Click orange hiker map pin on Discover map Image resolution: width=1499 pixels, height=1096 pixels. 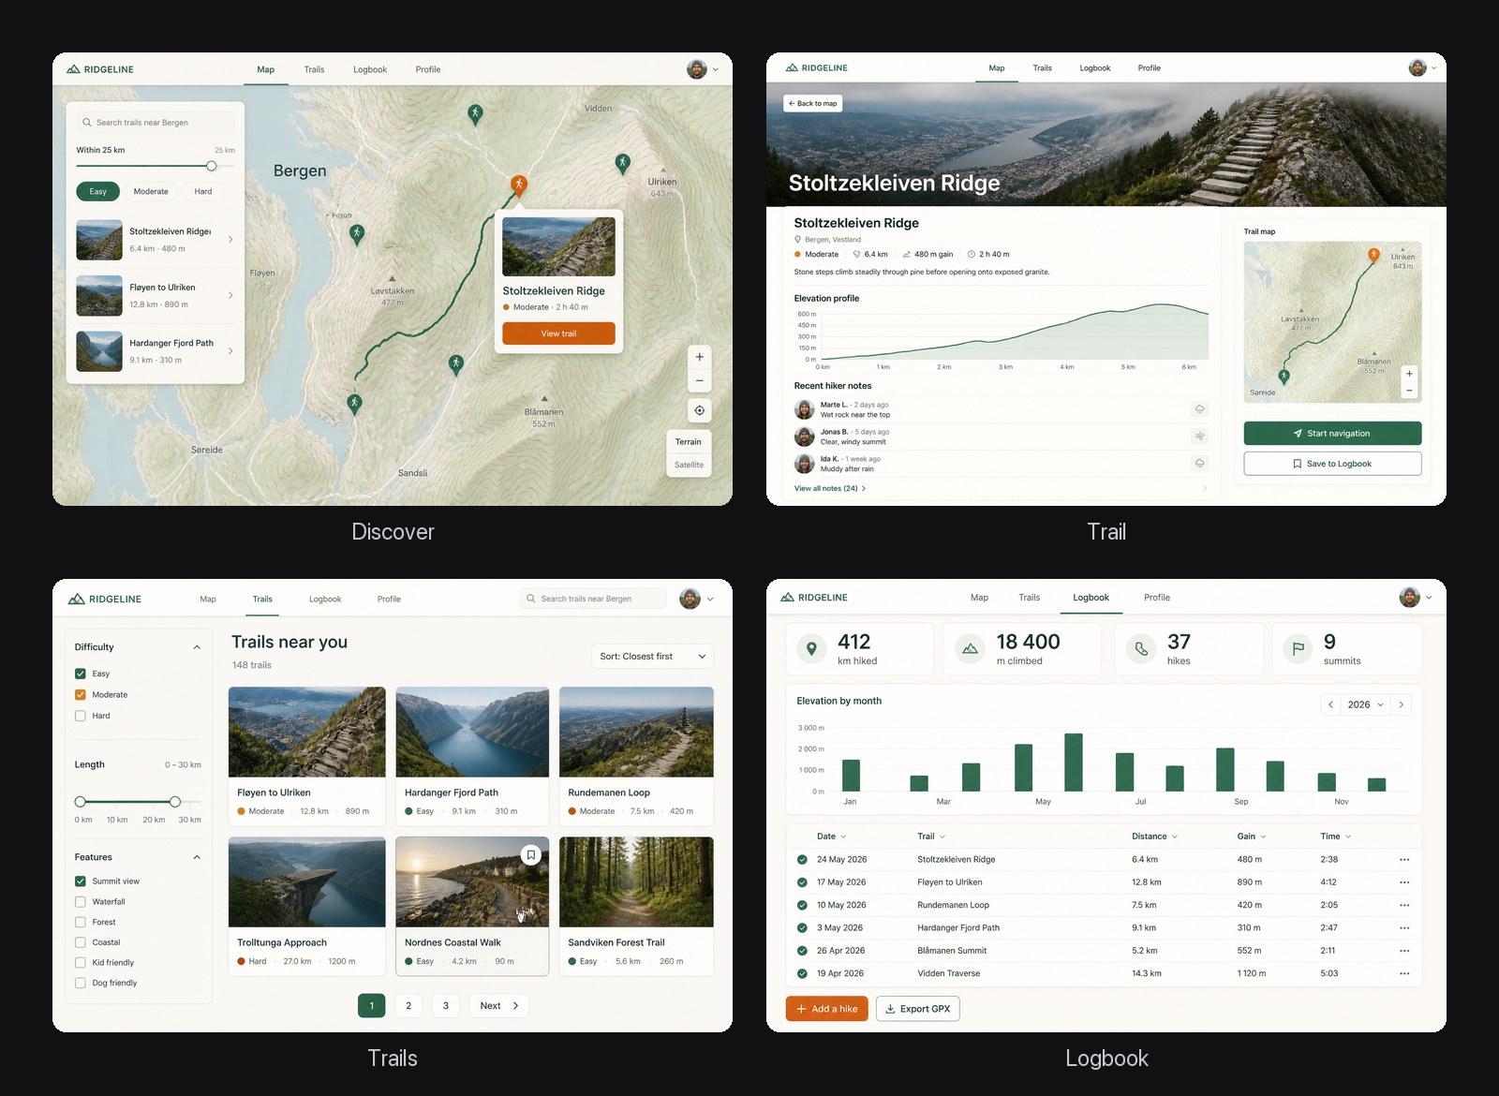click(x=518, y=185)
